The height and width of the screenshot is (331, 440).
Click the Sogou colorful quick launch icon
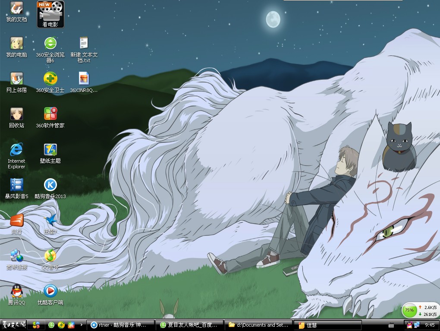36,325
